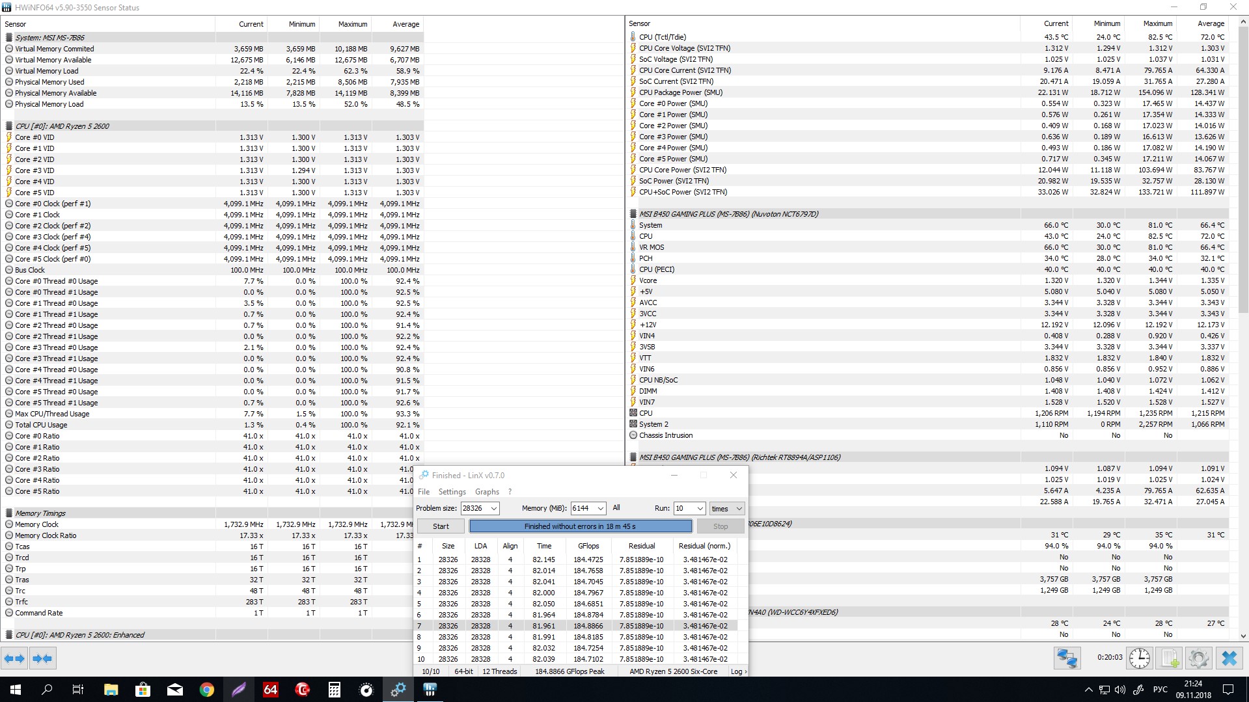Select the CPU Package Power (SMU) row
This screenshot has width=1249, height=702.
click(x=929, y=92)
